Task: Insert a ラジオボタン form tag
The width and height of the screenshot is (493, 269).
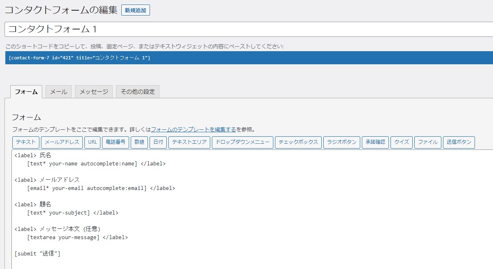Action: (342, 142)
